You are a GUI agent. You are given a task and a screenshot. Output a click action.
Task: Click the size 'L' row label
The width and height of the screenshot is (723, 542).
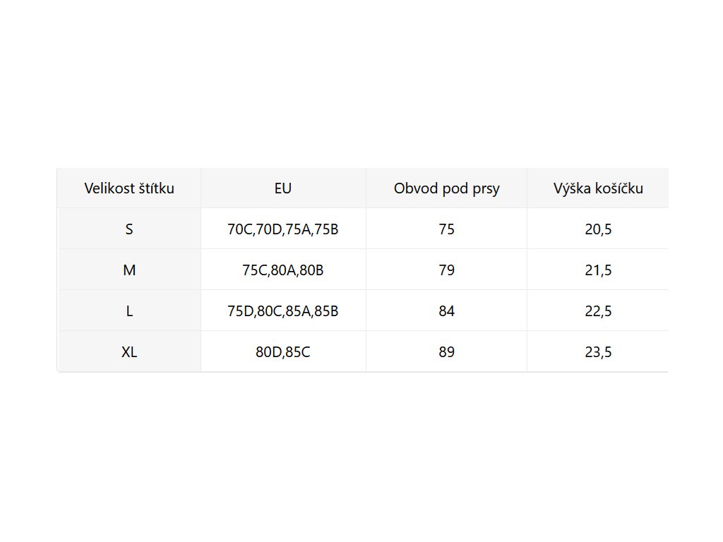click(129, 311)
